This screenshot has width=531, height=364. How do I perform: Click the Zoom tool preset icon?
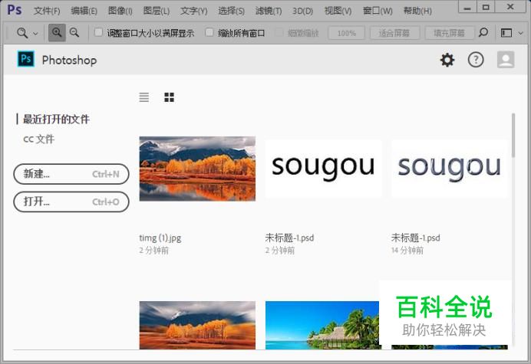pyautogui.click(x=22, y=33)
